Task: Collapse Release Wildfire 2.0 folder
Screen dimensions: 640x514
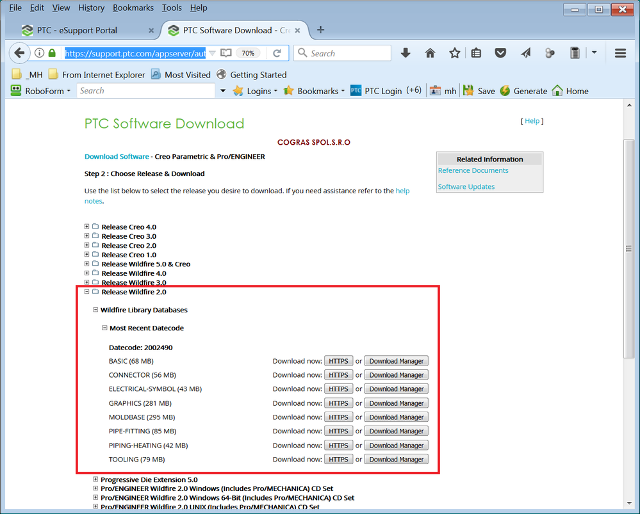Action: (x=86, y=291)
